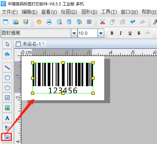
Task: Open the 文件(F) menu
Action: (x=10, y=12)
